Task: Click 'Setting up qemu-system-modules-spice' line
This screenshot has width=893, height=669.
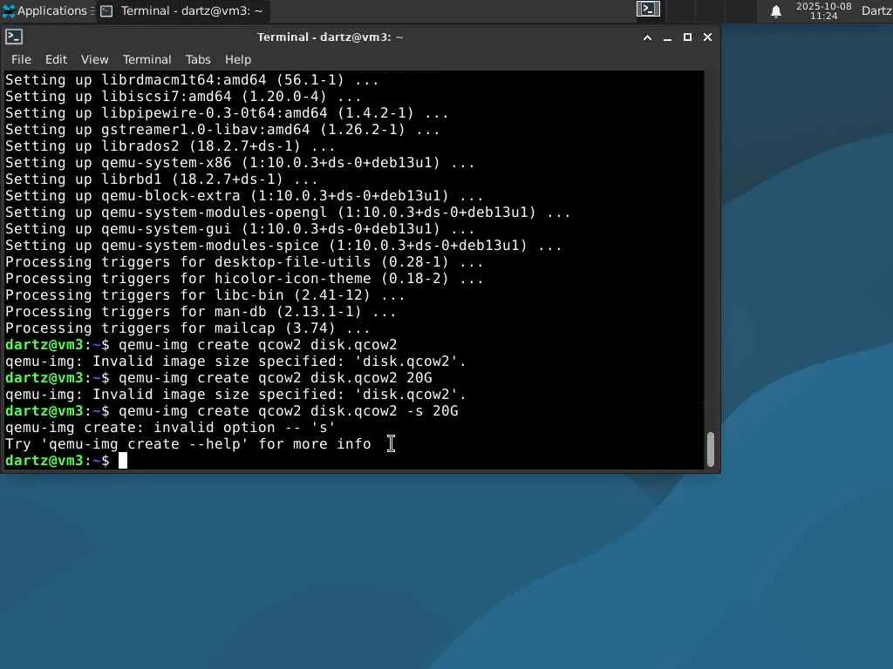Action: (x=283, y=246)
